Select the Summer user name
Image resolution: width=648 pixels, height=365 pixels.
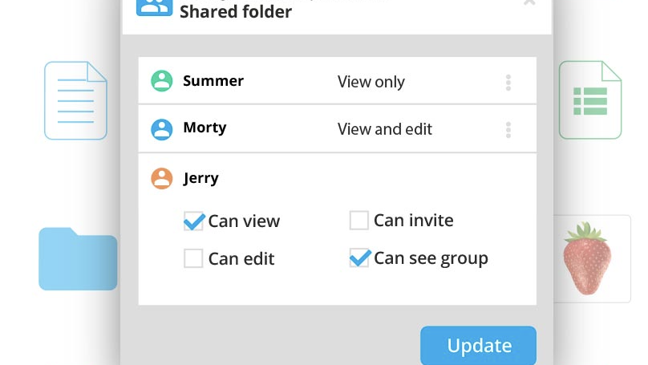point(213,81)
